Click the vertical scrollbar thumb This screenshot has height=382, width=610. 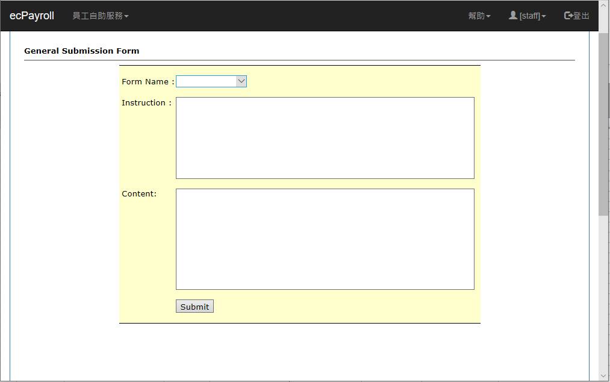point(603,124)
